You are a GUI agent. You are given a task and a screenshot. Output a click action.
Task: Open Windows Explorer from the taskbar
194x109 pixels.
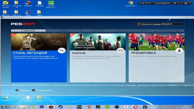tap(23, 107)
